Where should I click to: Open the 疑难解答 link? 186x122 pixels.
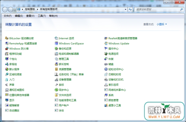[x=14, y=105]
